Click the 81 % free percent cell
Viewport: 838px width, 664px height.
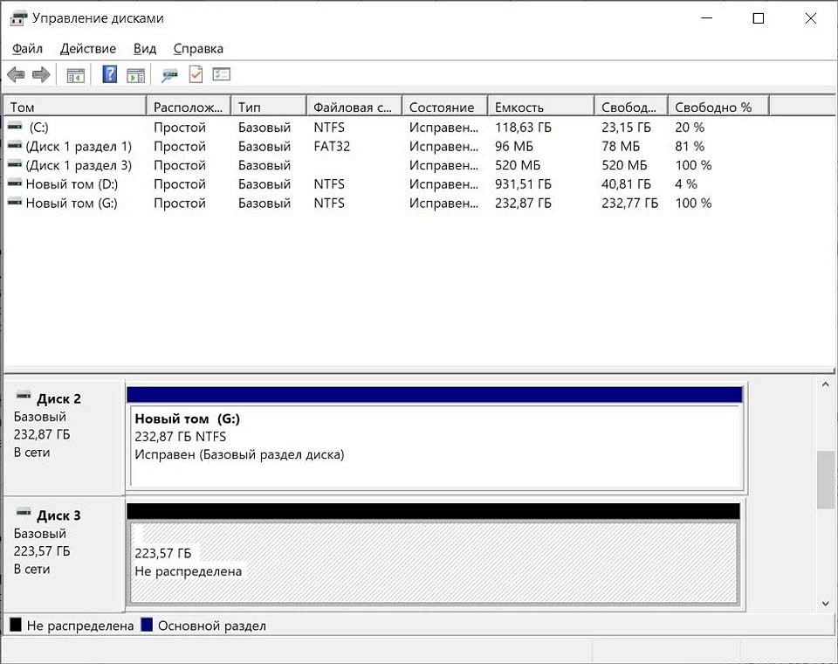click(x=690, y=146)
